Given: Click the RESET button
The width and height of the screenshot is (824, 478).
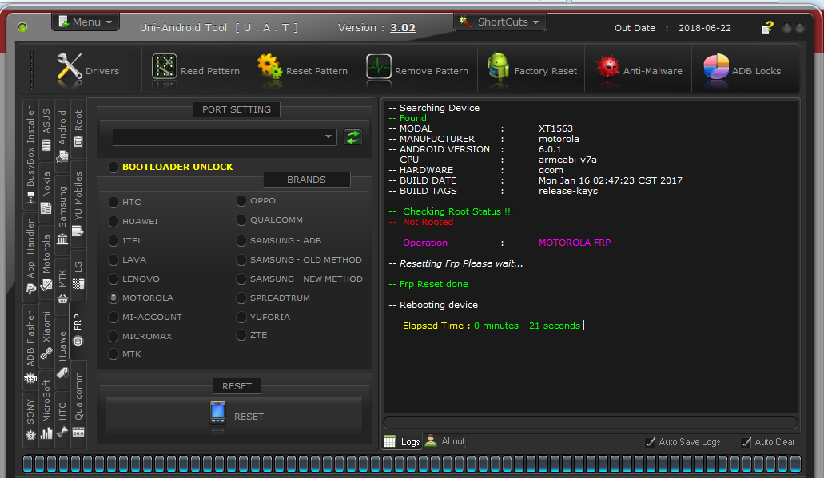Looking at the screenshot, I should tap(234, 416).
